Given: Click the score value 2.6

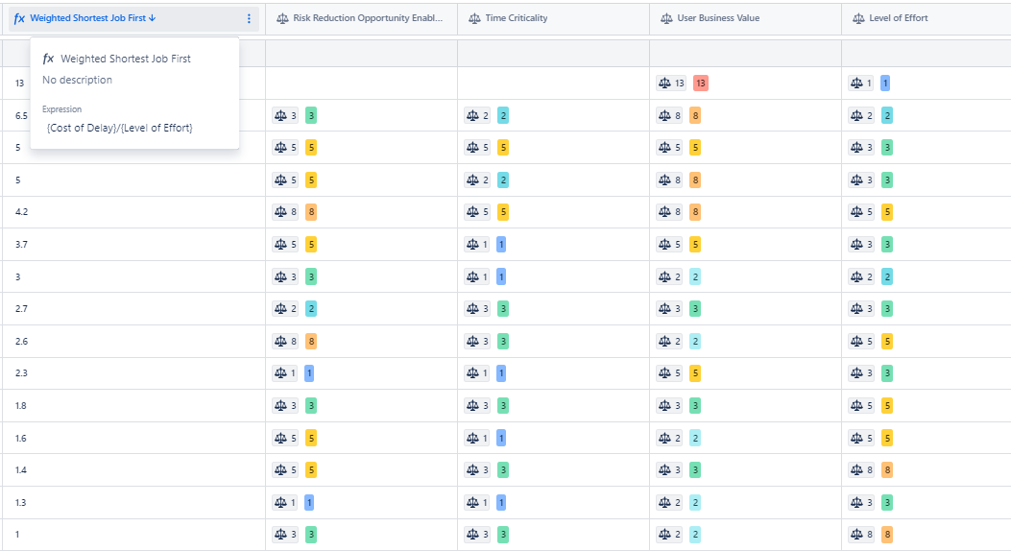Looking at the screenshot, I should coord(21,341).
